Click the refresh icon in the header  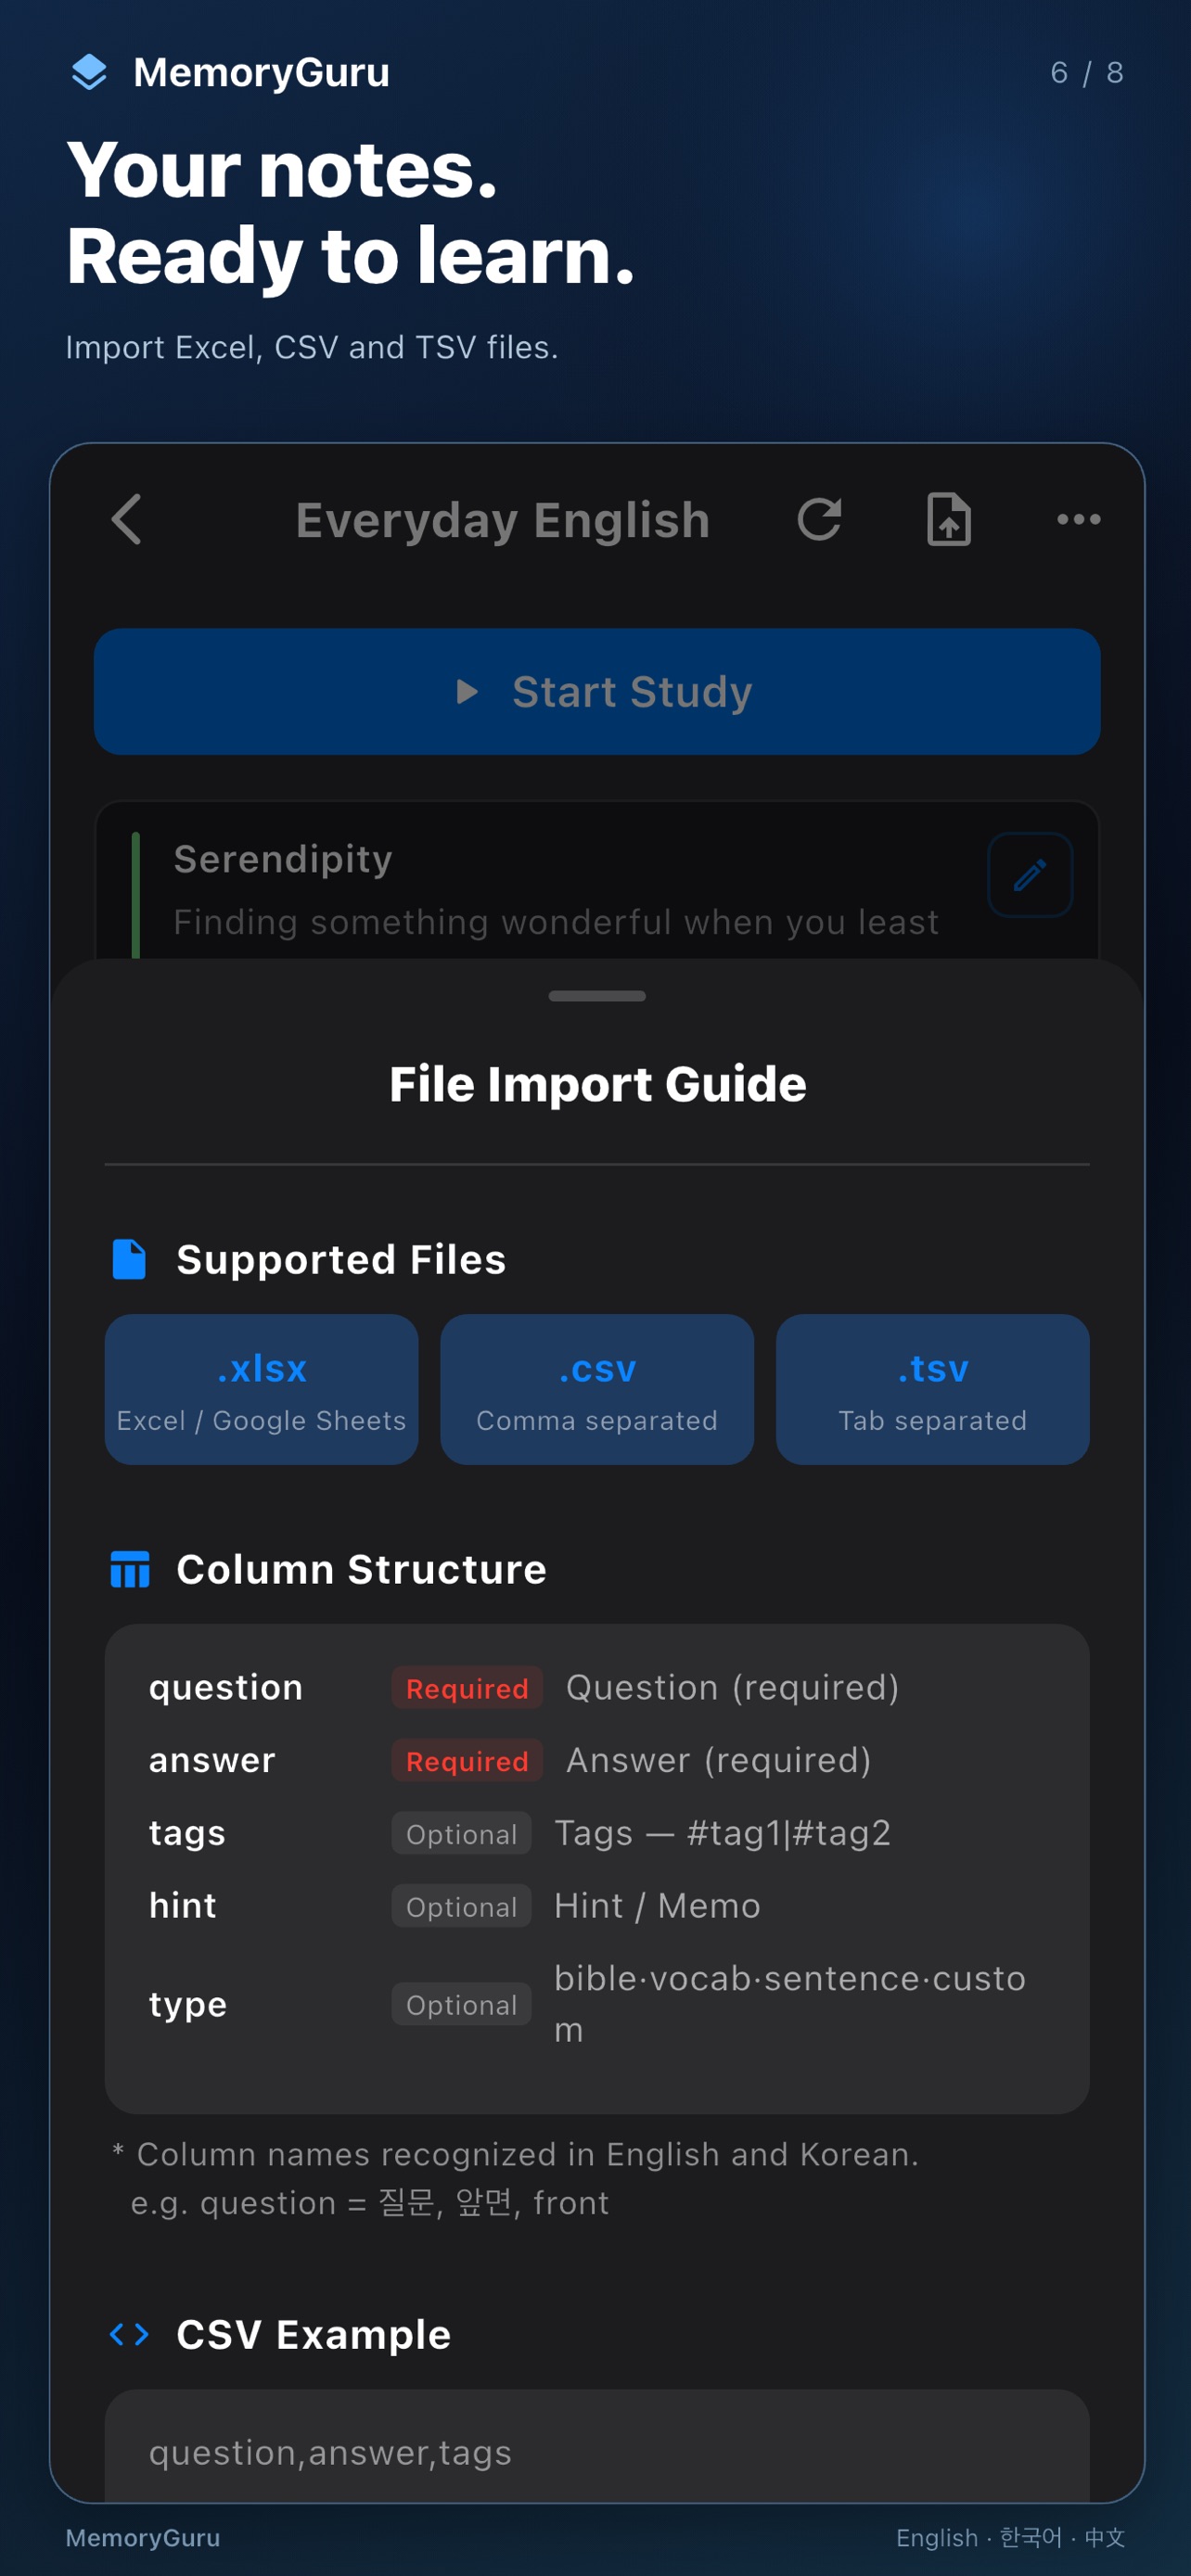819,519
